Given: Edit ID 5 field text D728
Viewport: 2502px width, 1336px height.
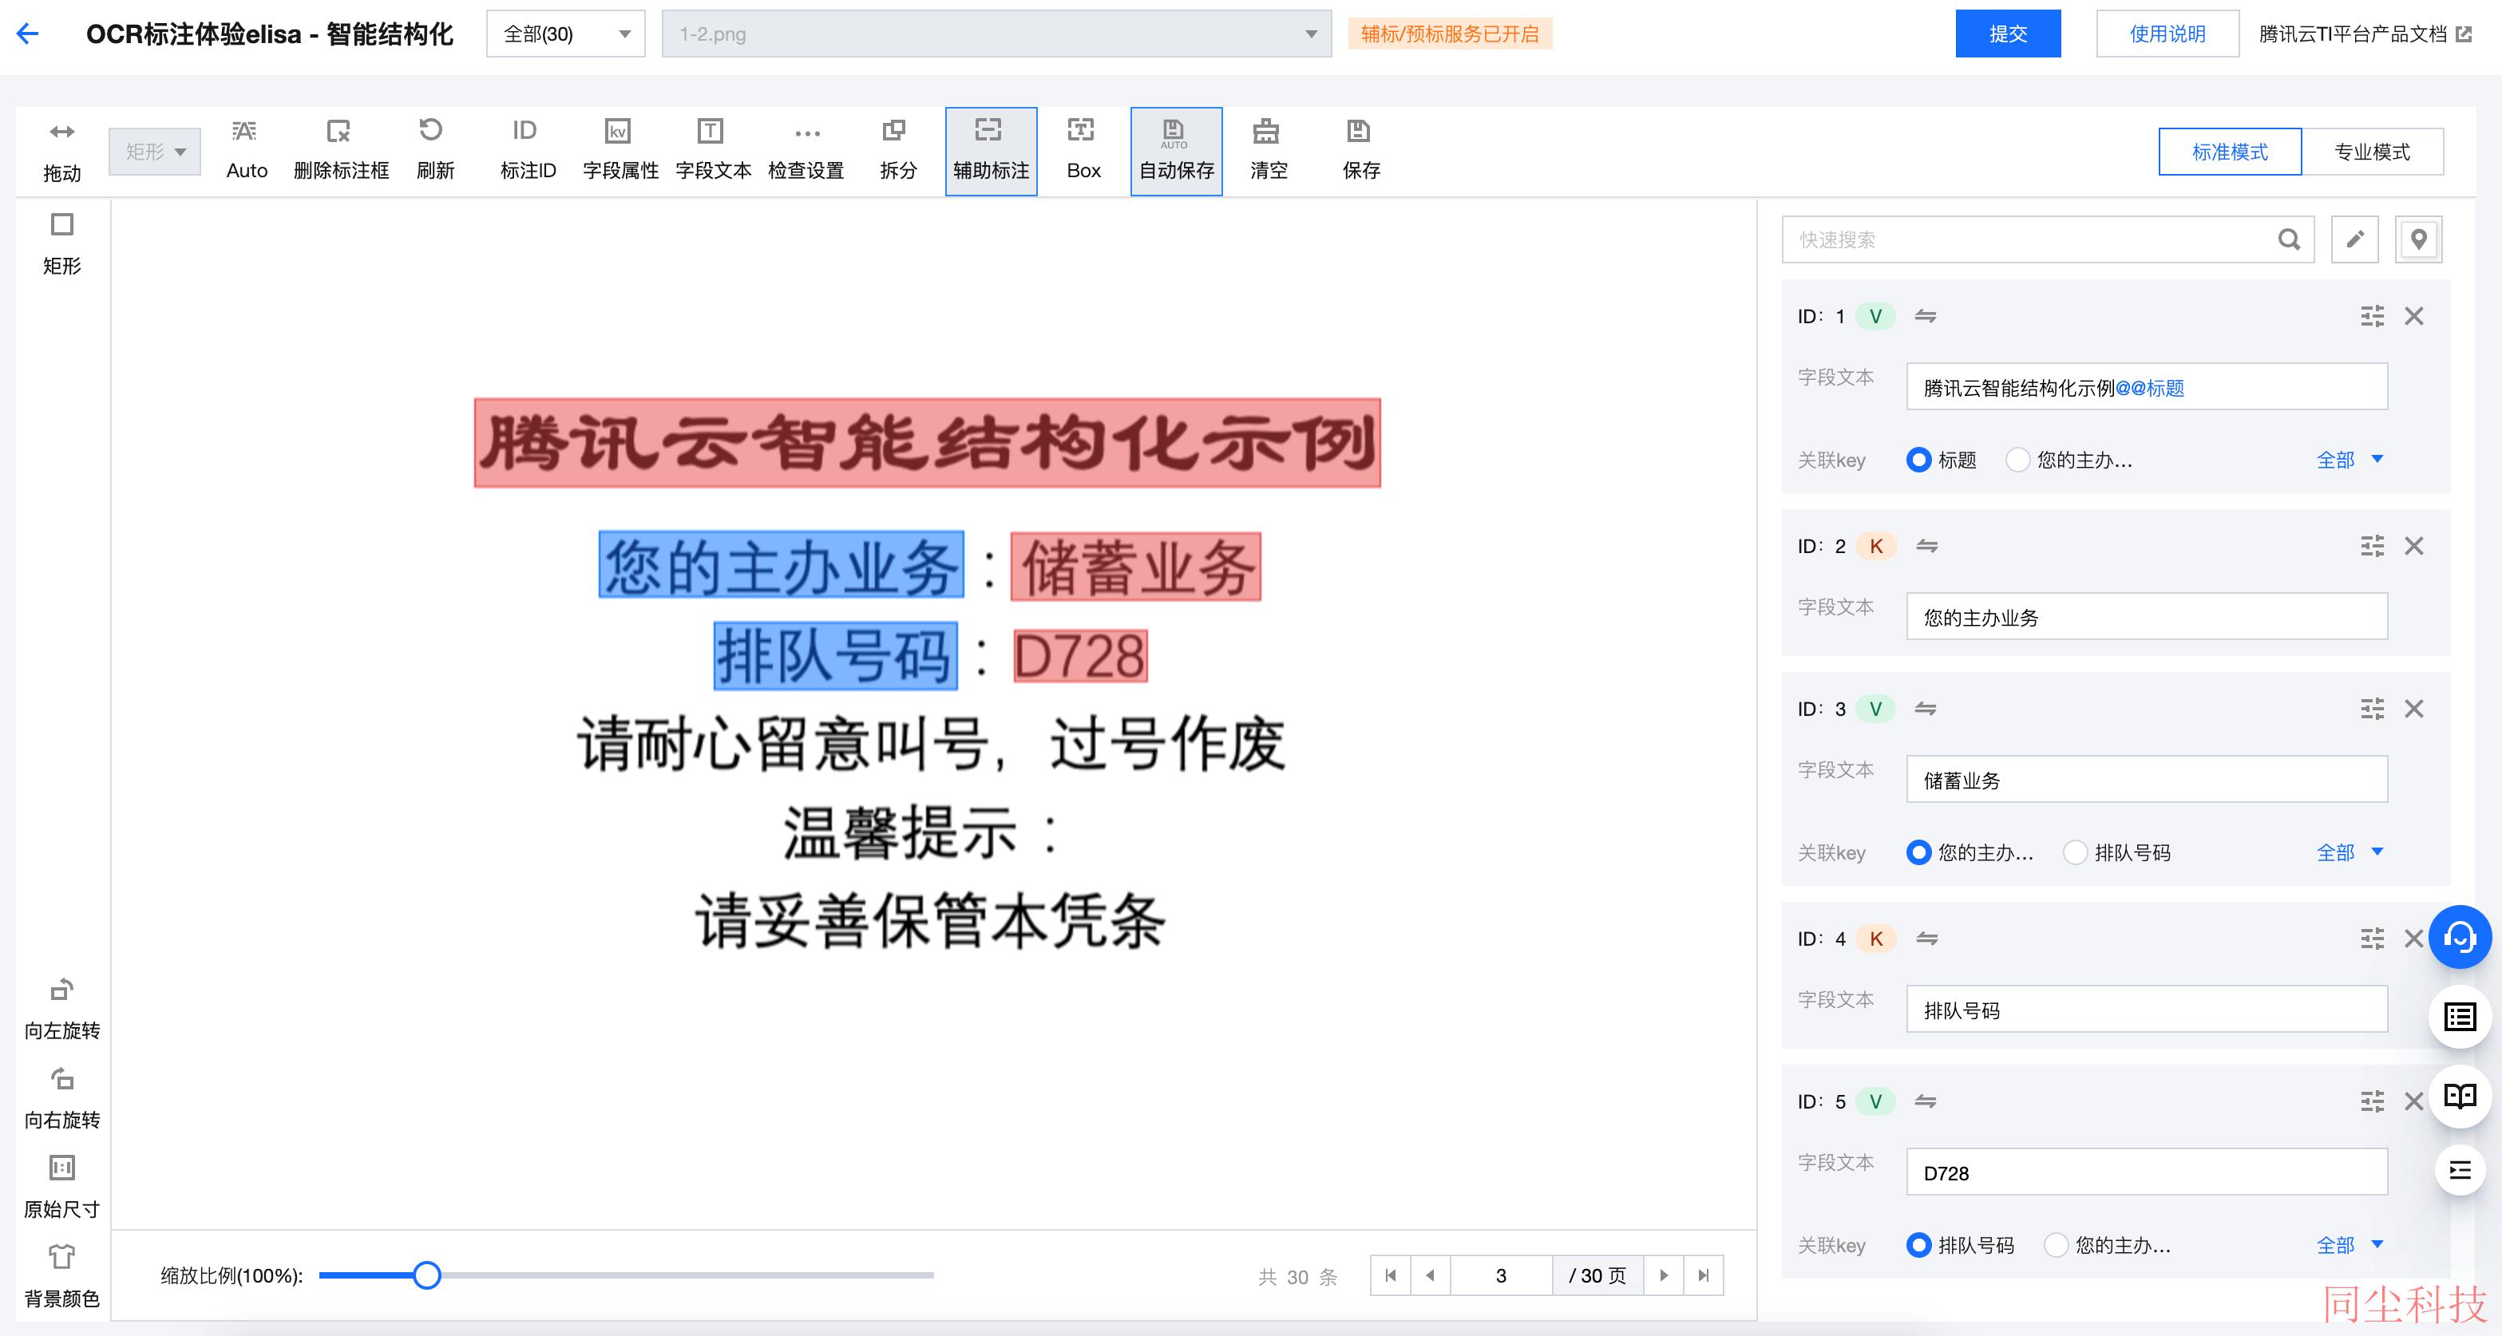Looking at the screenshot, I should point(2147,1172).
